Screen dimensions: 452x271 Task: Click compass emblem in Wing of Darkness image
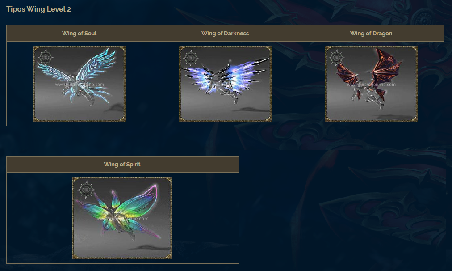point(191,58)
